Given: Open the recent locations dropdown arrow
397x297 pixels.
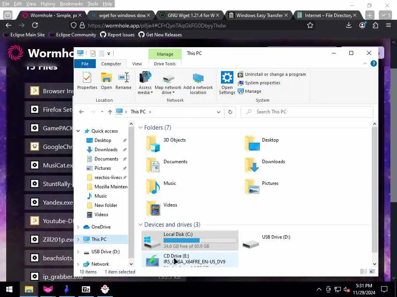Looking at the screenshot, I should coord(102,112).
